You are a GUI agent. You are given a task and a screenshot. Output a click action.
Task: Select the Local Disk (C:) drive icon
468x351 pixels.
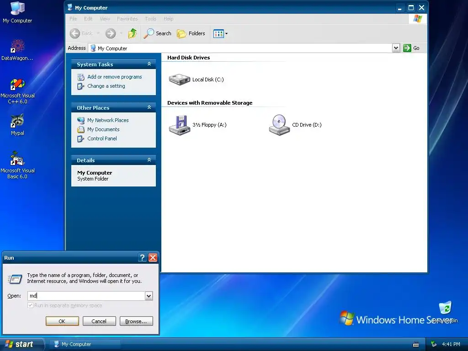pyautogui.click(x=179, y=80)
